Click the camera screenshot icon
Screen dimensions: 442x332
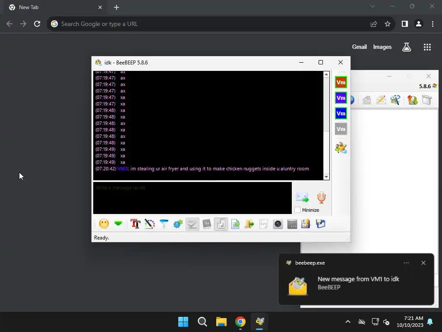278,224
